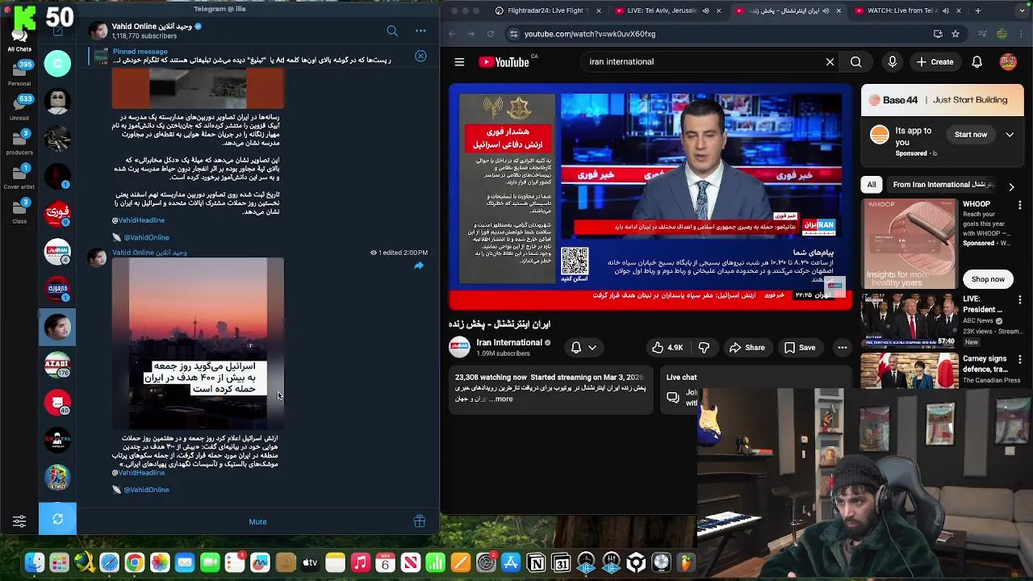Open YouTube notifications bell
The image size is (1033, 581).
(977, 62)
